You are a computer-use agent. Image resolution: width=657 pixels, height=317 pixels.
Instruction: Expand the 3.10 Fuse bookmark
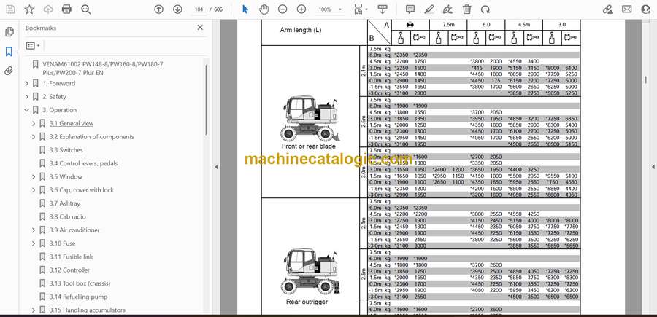pos(34,243)
